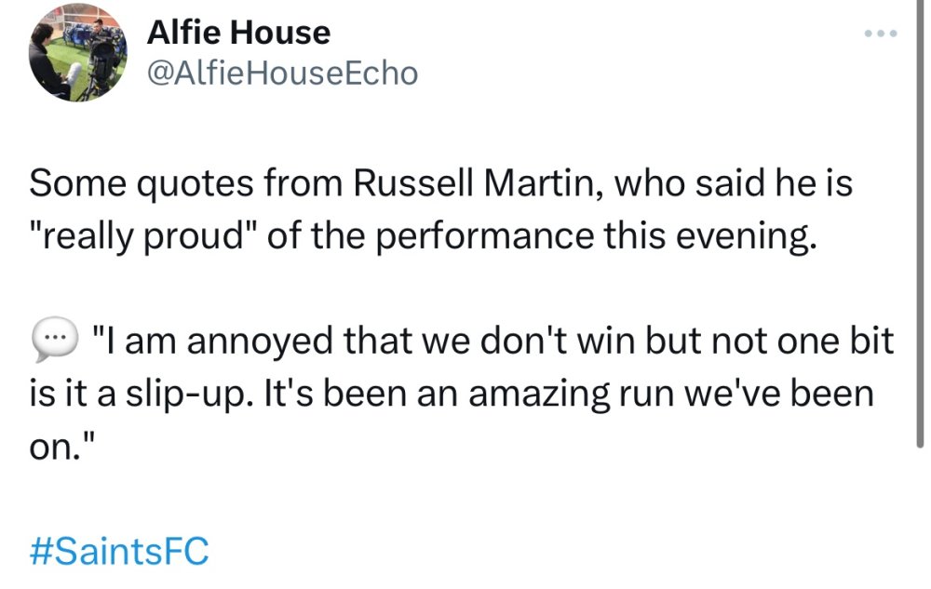The image size is (931, 589).
Task: Open the #SaintsFC hashtag
Action: (120, 552)
